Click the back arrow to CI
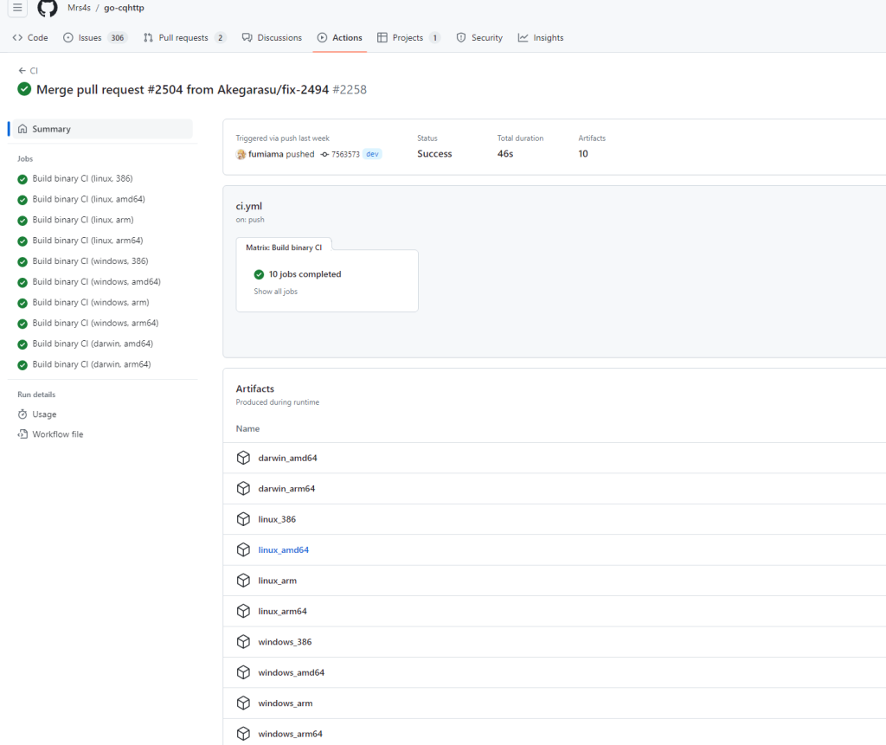Viewport: 886px width, 745px height. coord(22,71)
